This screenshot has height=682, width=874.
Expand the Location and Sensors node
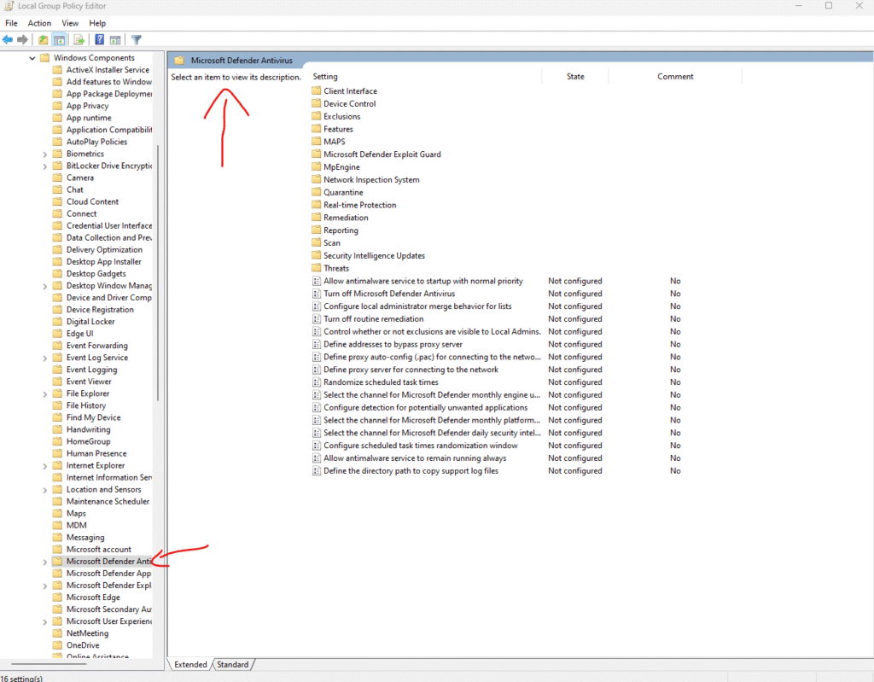45,490
